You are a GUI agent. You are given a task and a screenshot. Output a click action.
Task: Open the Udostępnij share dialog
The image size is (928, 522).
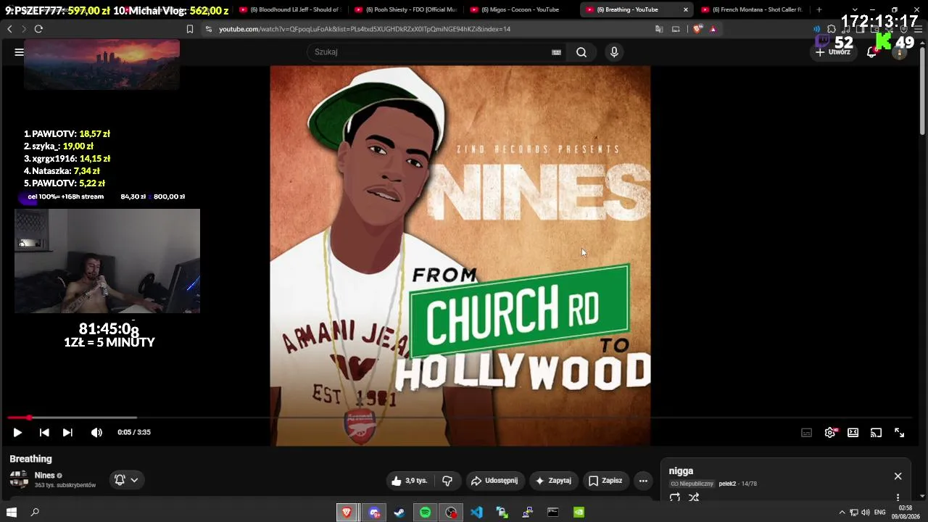(494, 481)
